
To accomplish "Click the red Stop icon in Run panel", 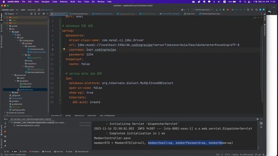I will pos(5,132).
